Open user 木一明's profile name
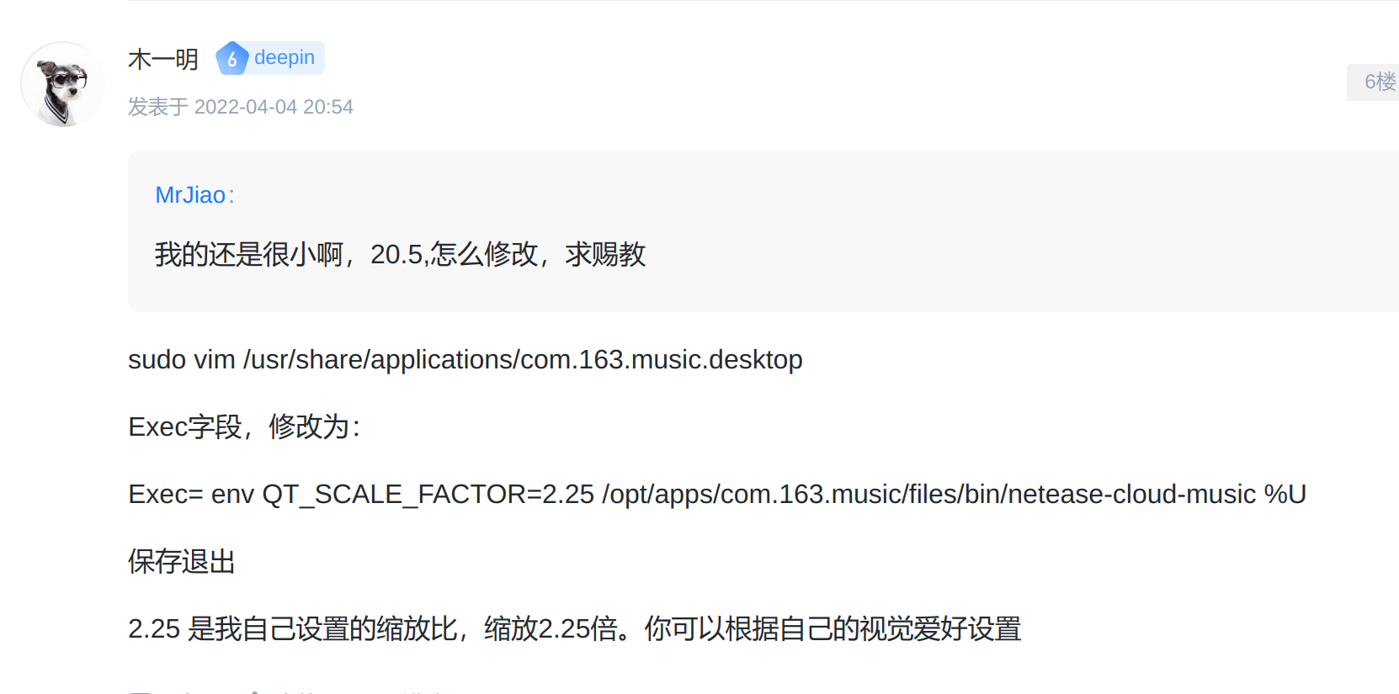The image size is (1399, 694). point(163,59)
